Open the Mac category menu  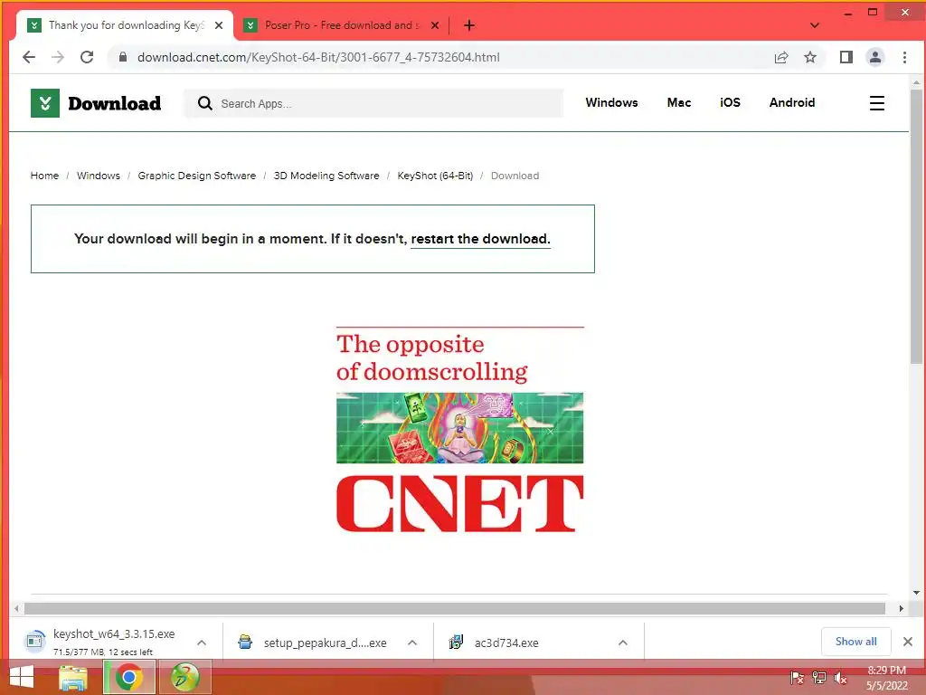point(679,103)
